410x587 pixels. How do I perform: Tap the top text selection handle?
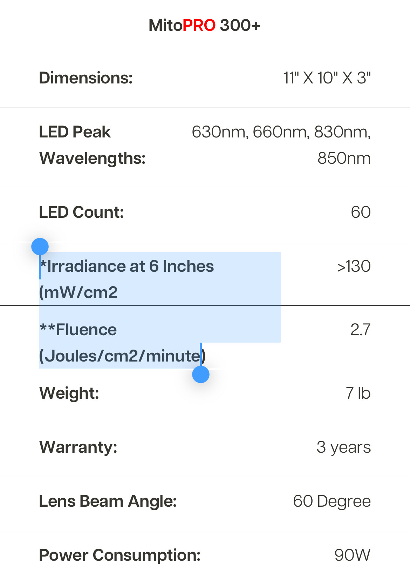(x=40, y=247)
